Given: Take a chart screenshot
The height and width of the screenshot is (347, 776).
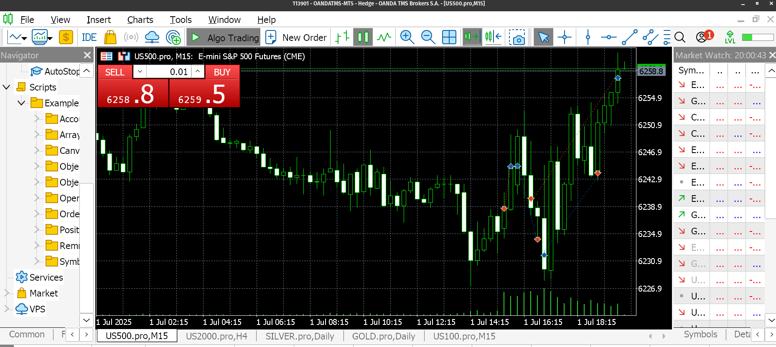Looking at the screenshot, I should pos(517,38).
